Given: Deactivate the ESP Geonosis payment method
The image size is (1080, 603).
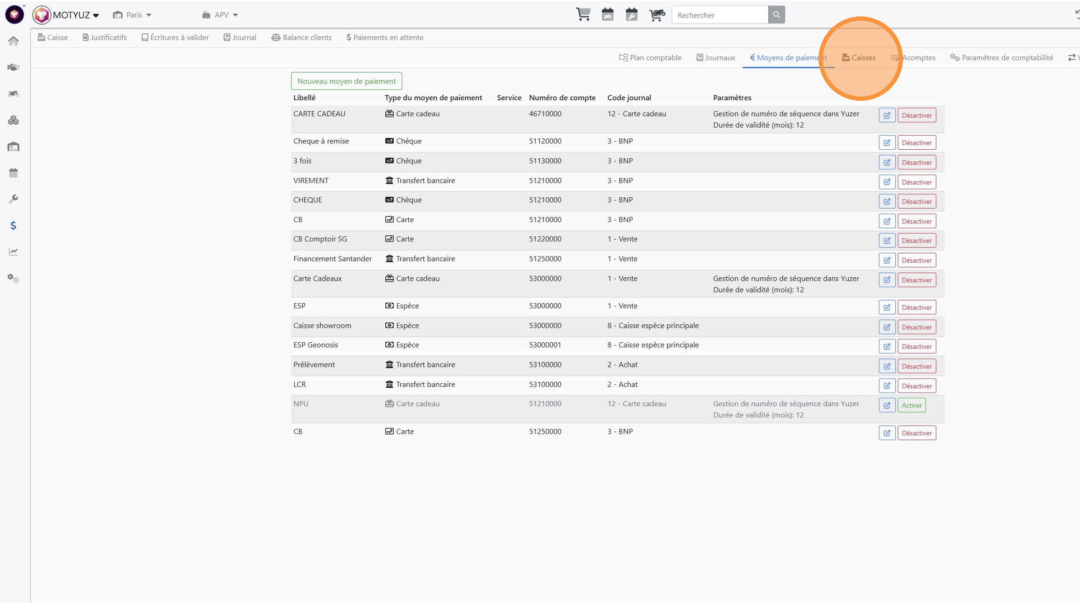Looking at the screenshot, I should pos(916,346).
